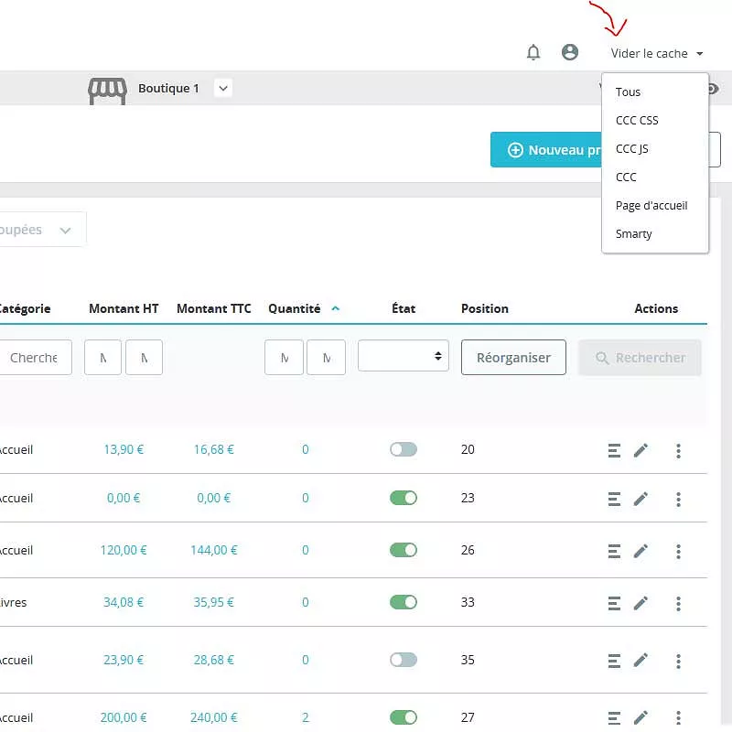Open more actions for position 33 row
This screenshot has height=732, width=732.
point(678,603)
